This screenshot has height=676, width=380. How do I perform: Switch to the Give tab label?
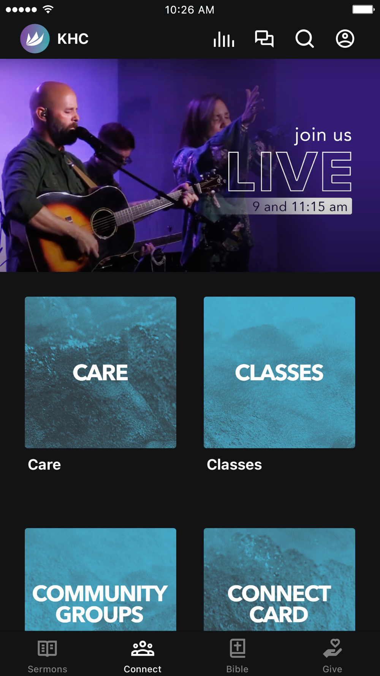click(332, 669)
